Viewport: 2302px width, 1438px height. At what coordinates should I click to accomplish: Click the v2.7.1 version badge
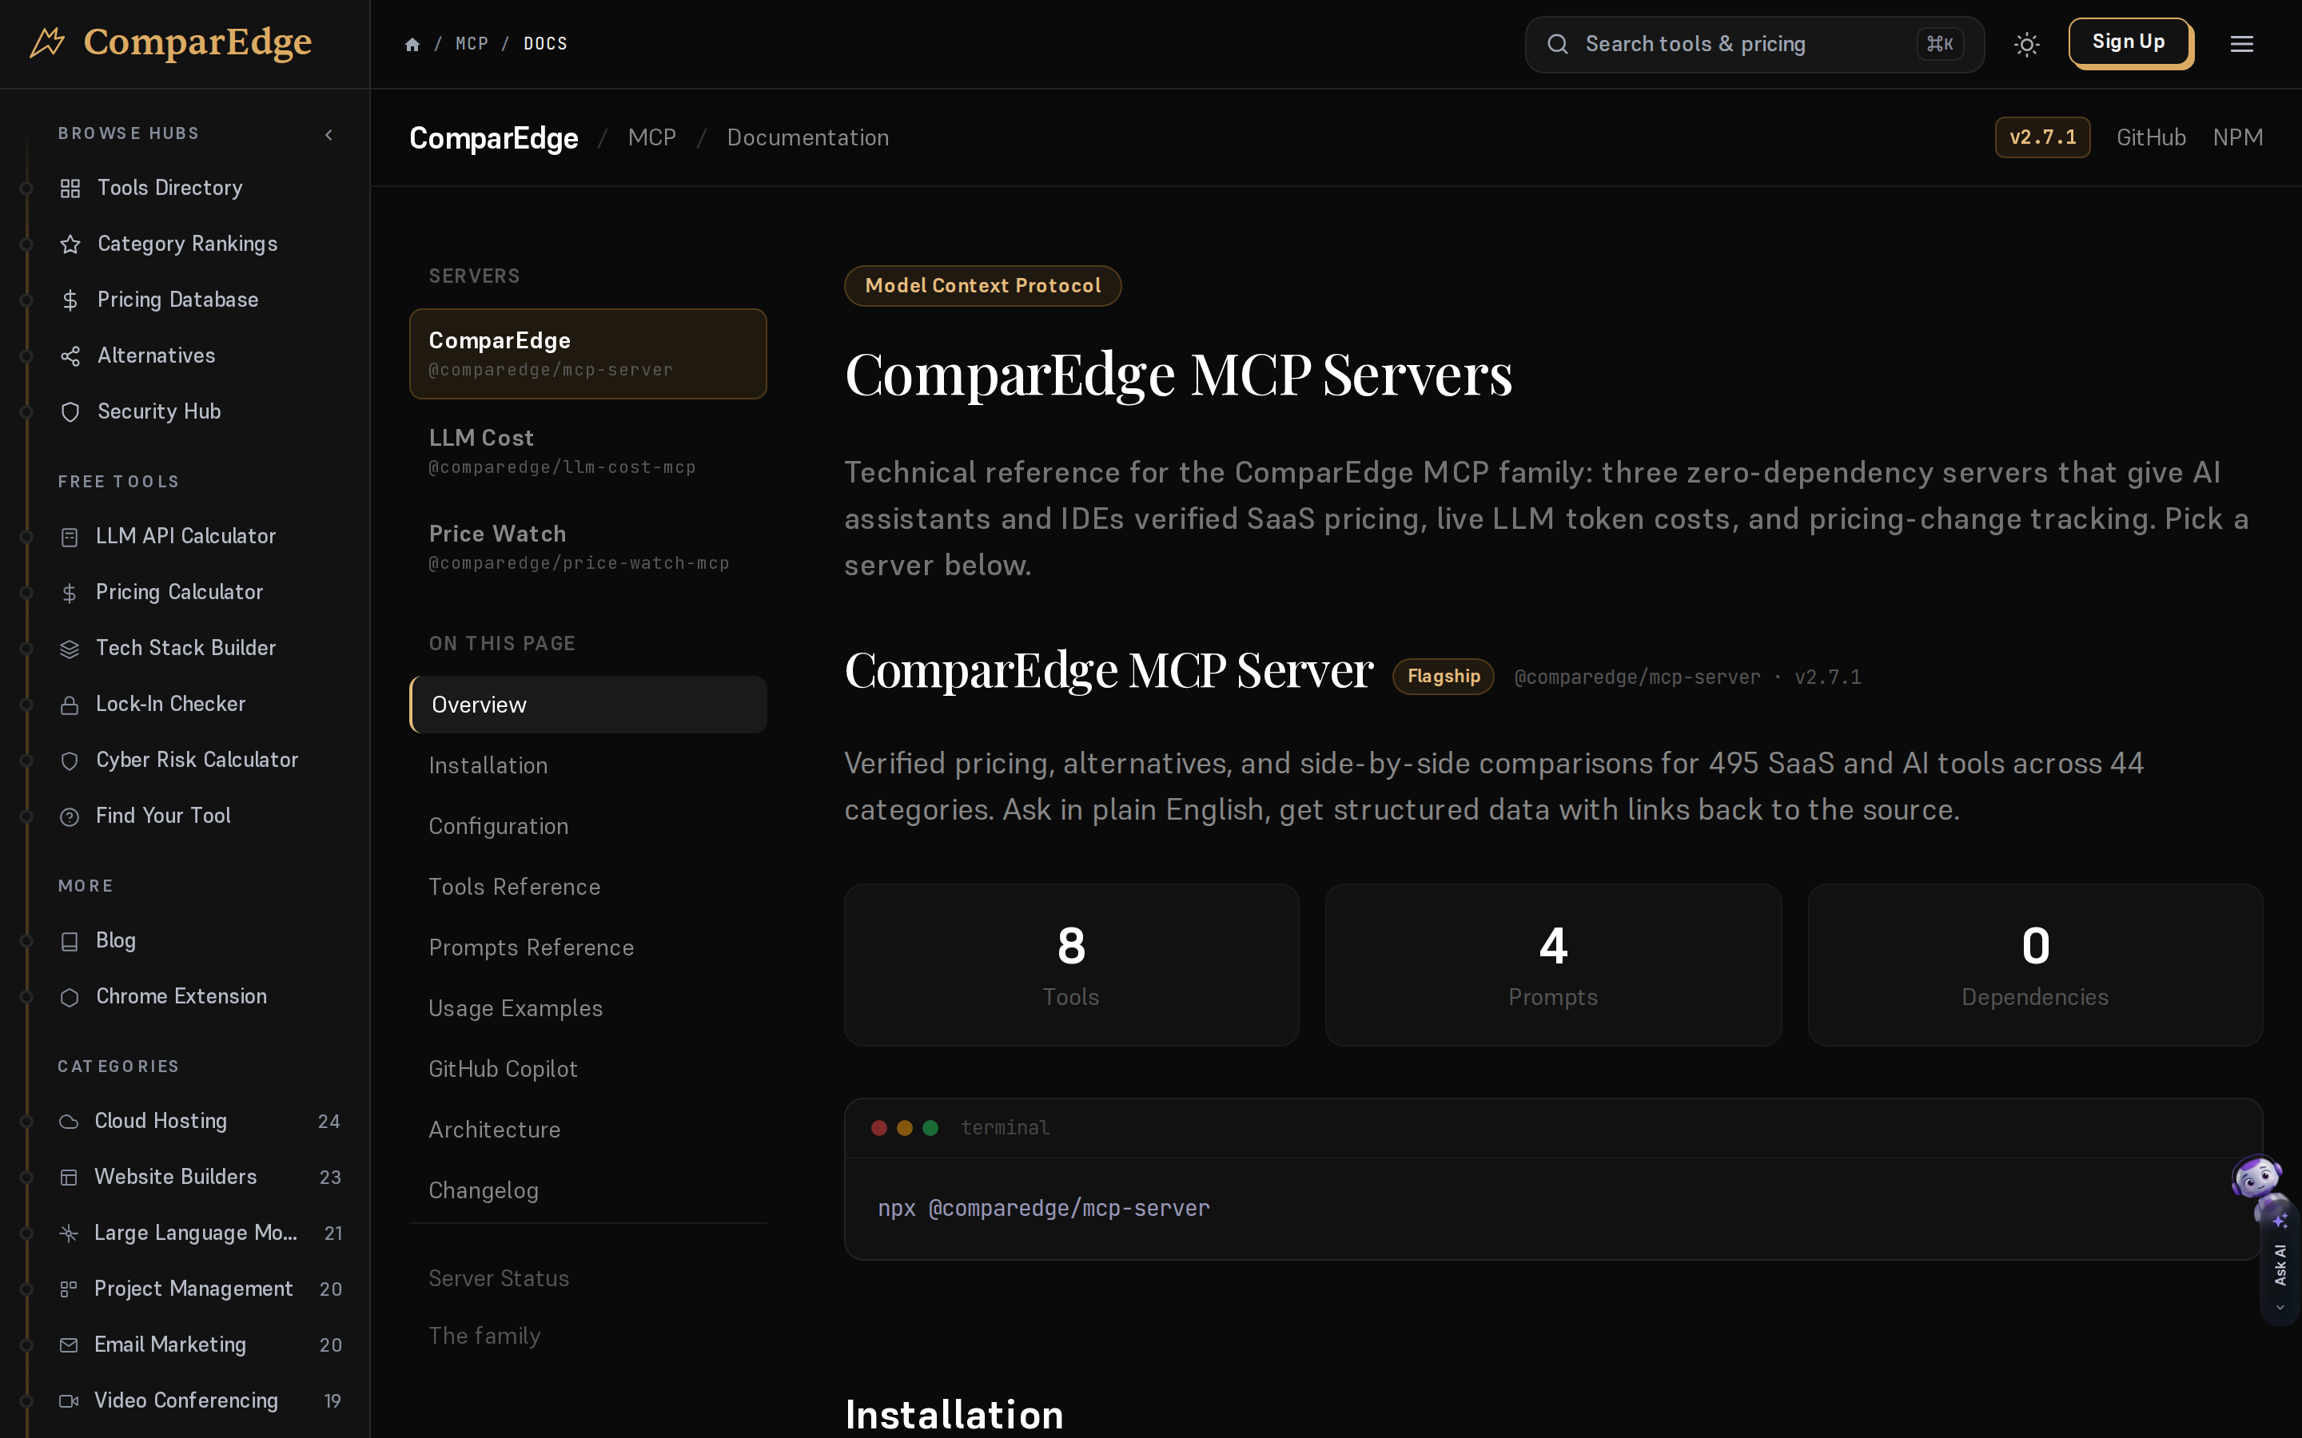coord(2042,138)
